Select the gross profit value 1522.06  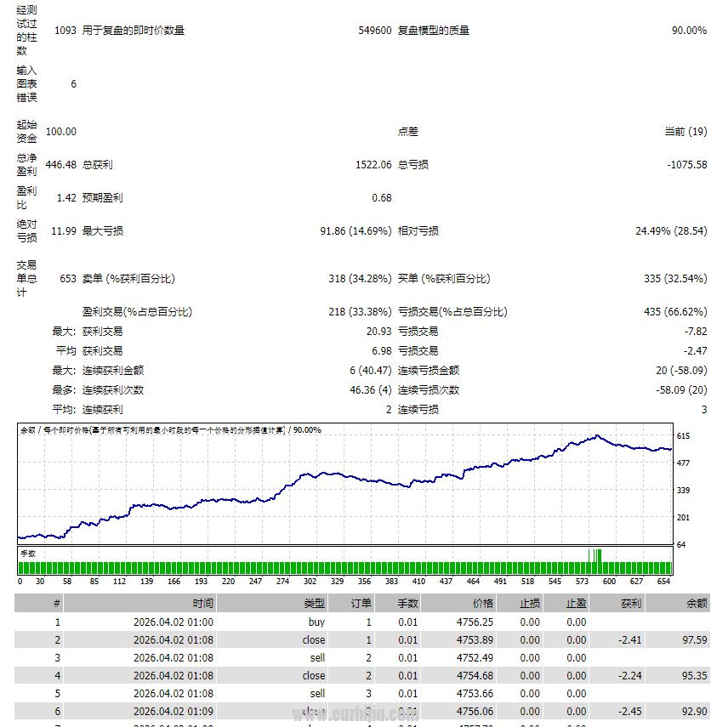point(373,165)
